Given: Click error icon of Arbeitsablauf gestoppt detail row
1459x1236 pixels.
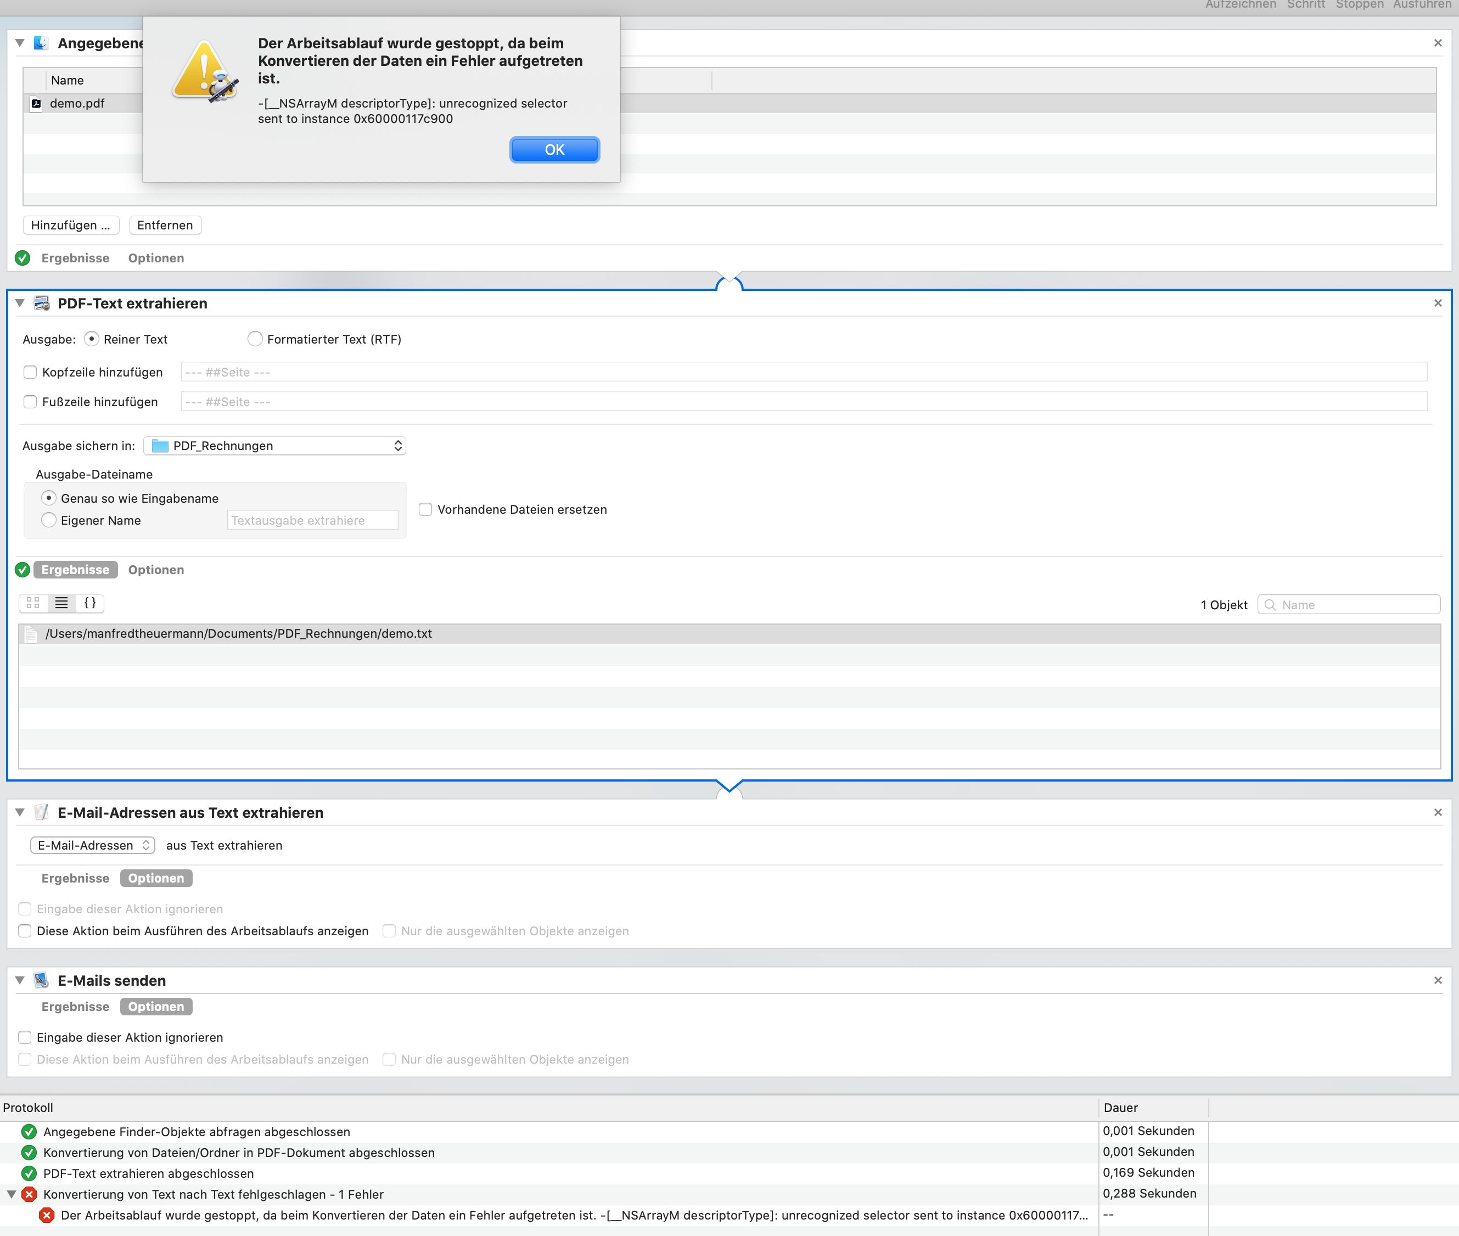Looking at the screenshot, I should [46, 1216].
